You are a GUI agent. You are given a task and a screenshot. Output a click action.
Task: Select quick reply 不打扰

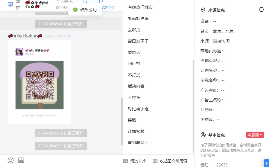click(x=134, y=75)
